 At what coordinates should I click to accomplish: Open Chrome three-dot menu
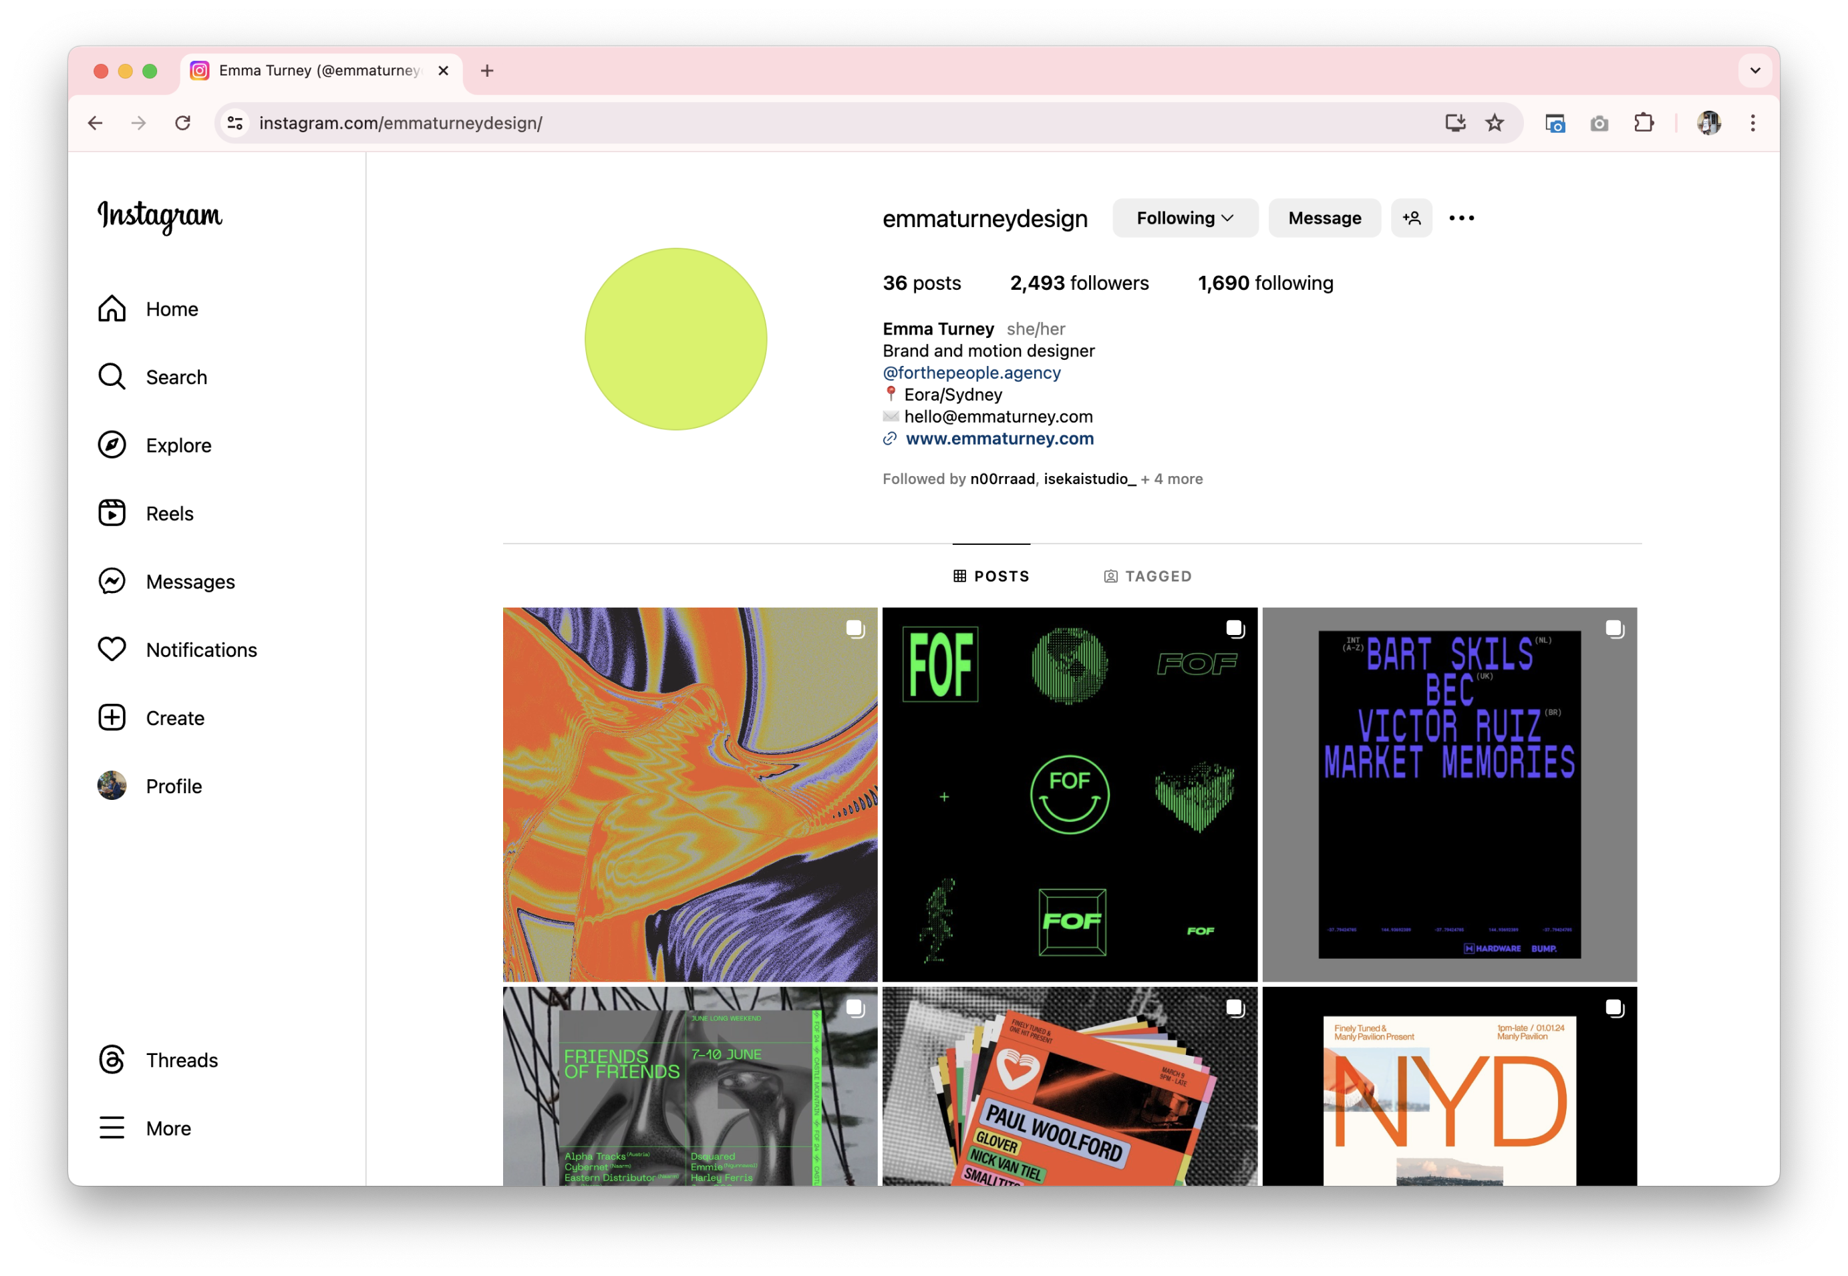click(x=1753, y=123)
